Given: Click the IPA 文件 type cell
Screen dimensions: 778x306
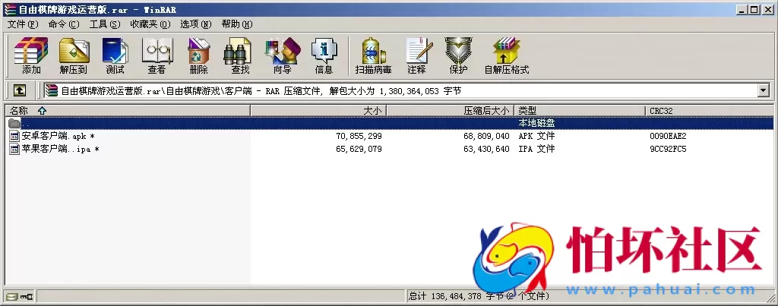Looking at the screenshot, I should pyautogui.click(x=537, y=149).
